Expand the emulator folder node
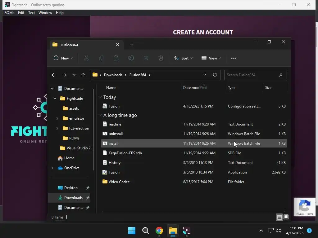 pyautogui.click(x=57, y=118)
